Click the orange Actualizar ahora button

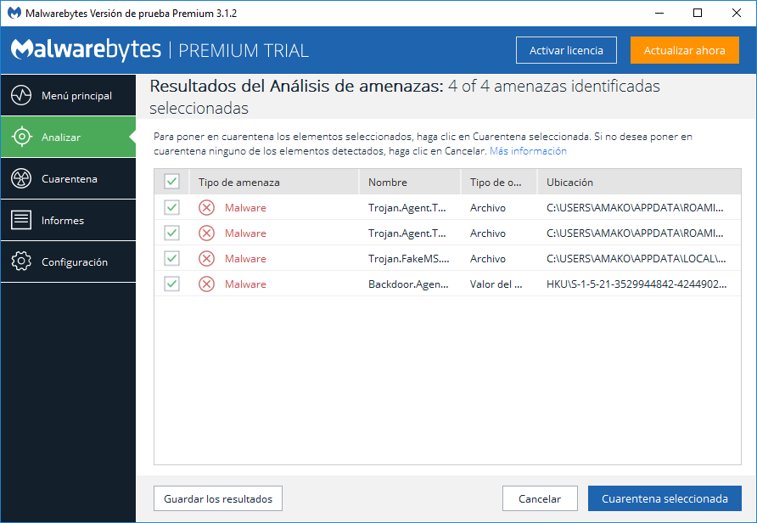click(x=684, y=50)
